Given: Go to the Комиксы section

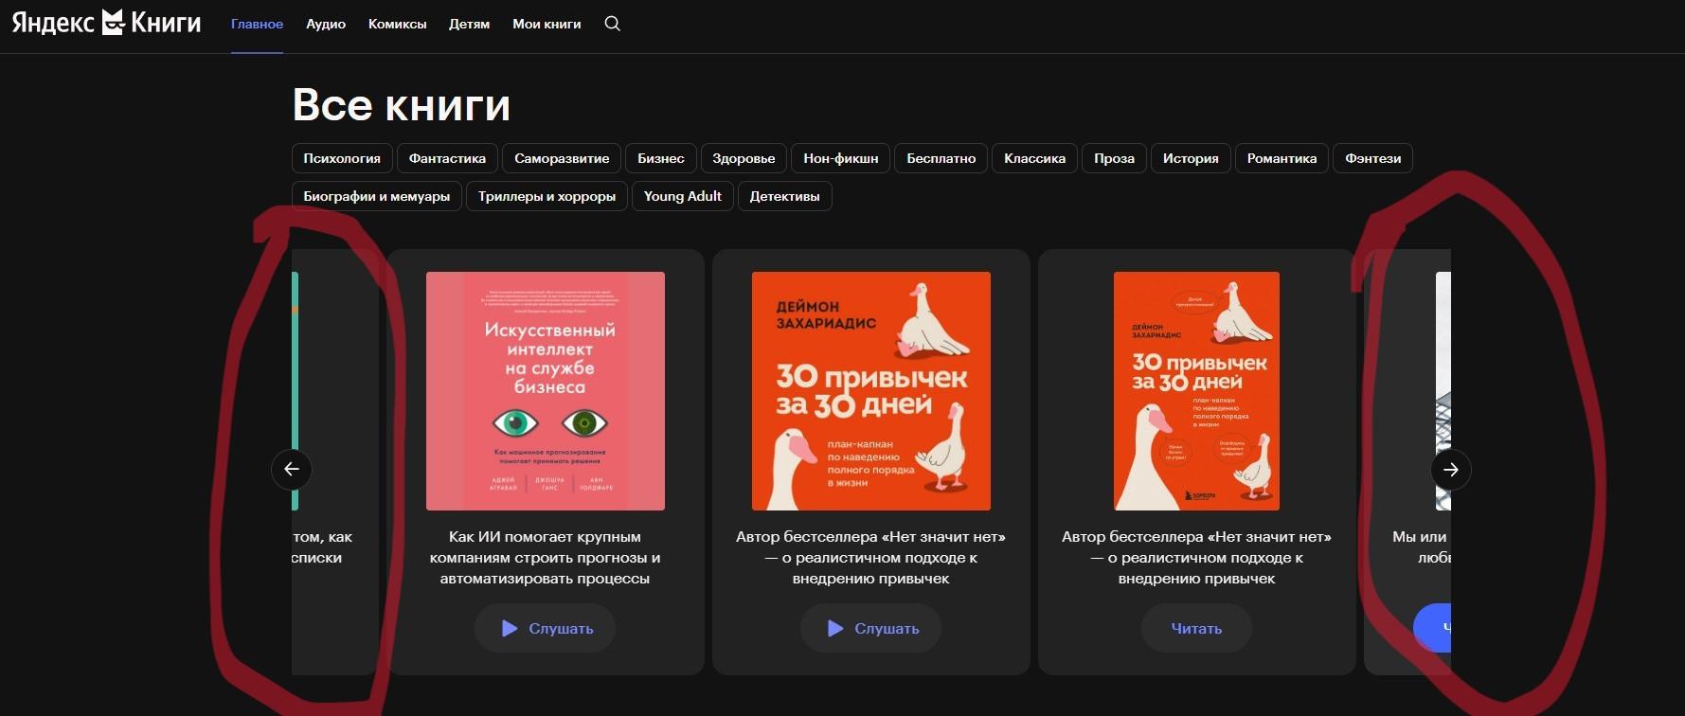Looking at the screenshot, I should [x=398, y=24].
